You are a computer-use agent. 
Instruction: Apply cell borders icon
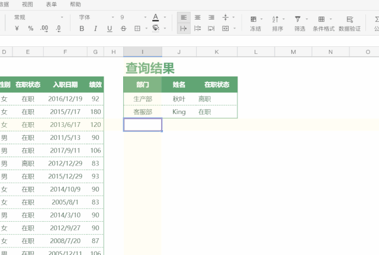[x=137, y=28]
